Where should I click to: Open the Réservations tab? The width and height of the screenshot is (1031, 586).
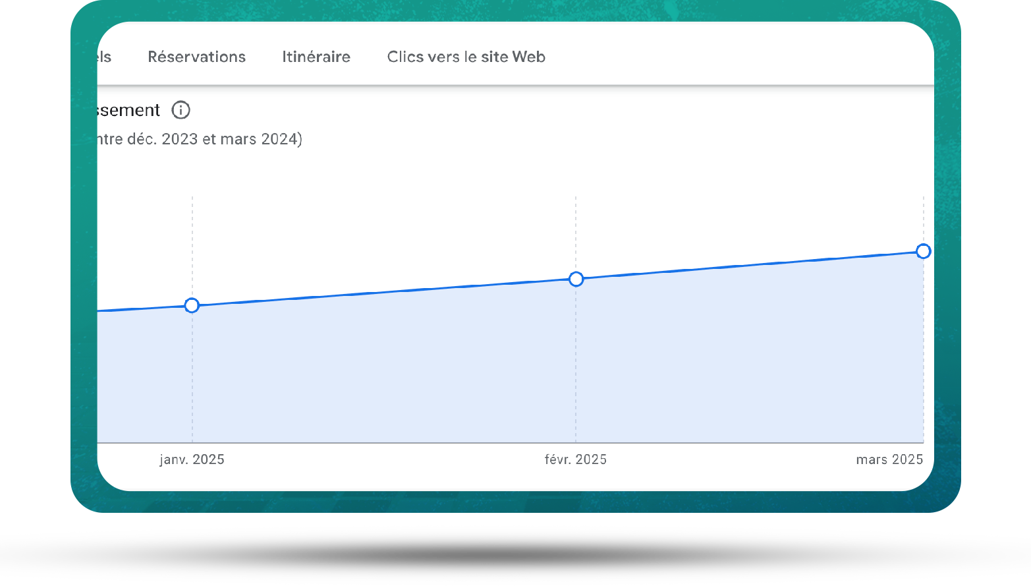click(x=196, y=57)
